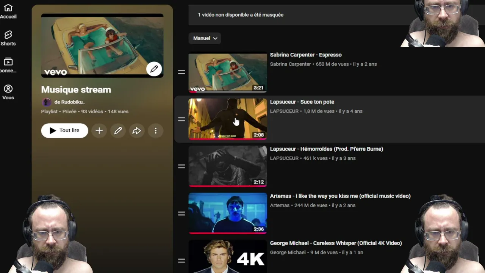Click the Rudobiku_ channel avatar

(46, 102)
